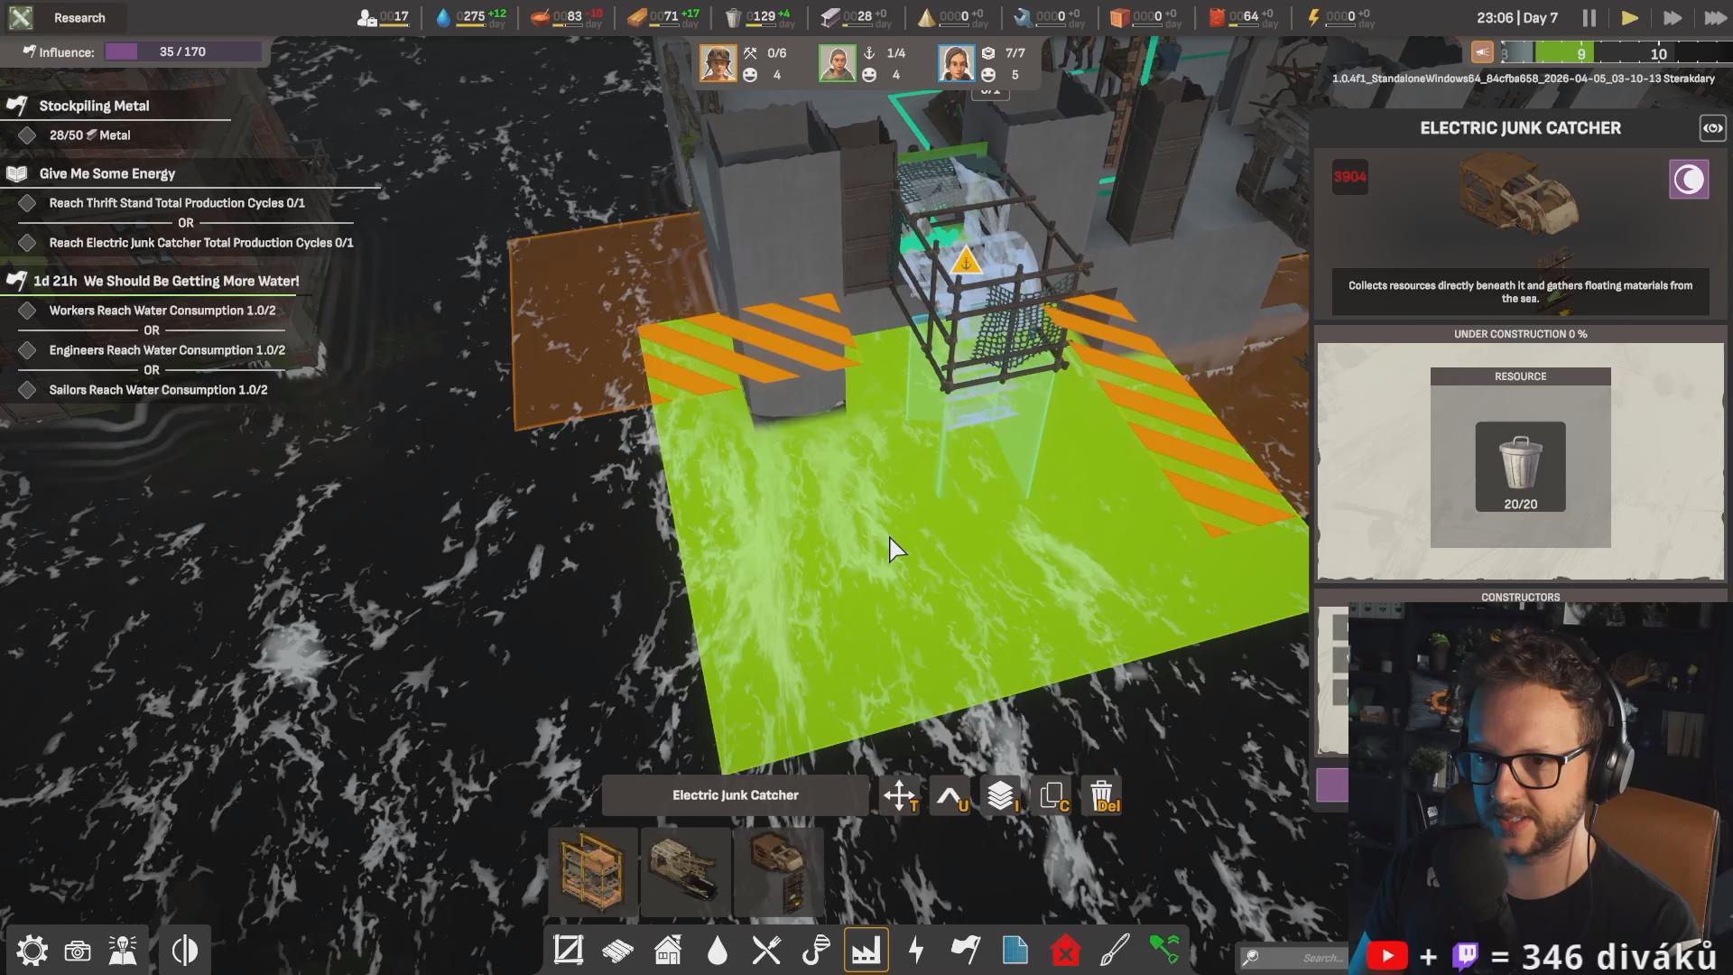Select the lightning energy build category
Screen dimensions: 1733x975
click(916, 951)
